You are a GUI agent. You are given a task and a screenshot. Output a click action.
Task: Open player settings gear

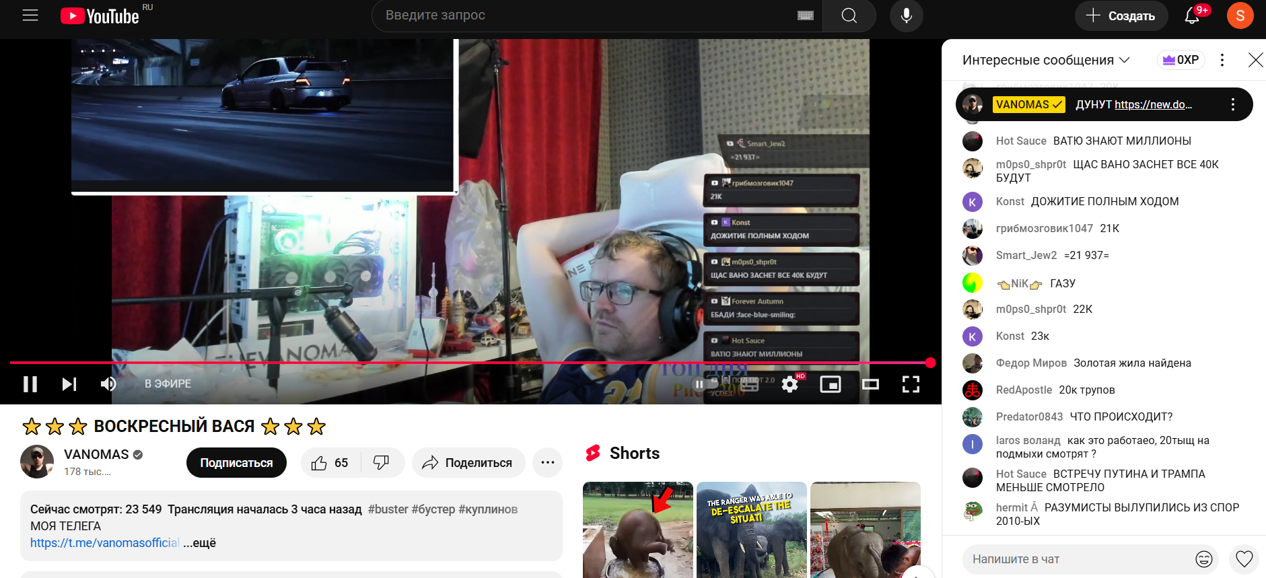789,384
